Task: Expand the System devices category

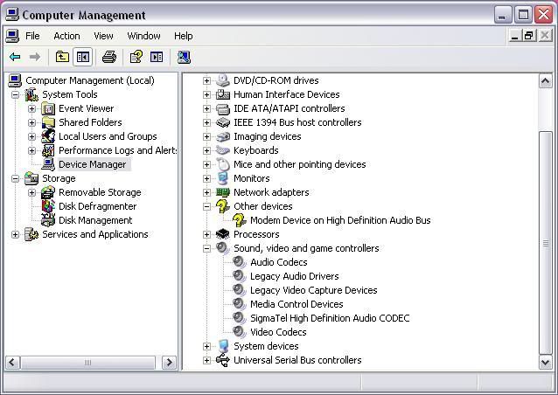Action: 206,346
